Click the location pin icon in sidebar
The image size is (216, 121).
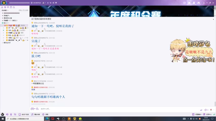click(8, 7)
